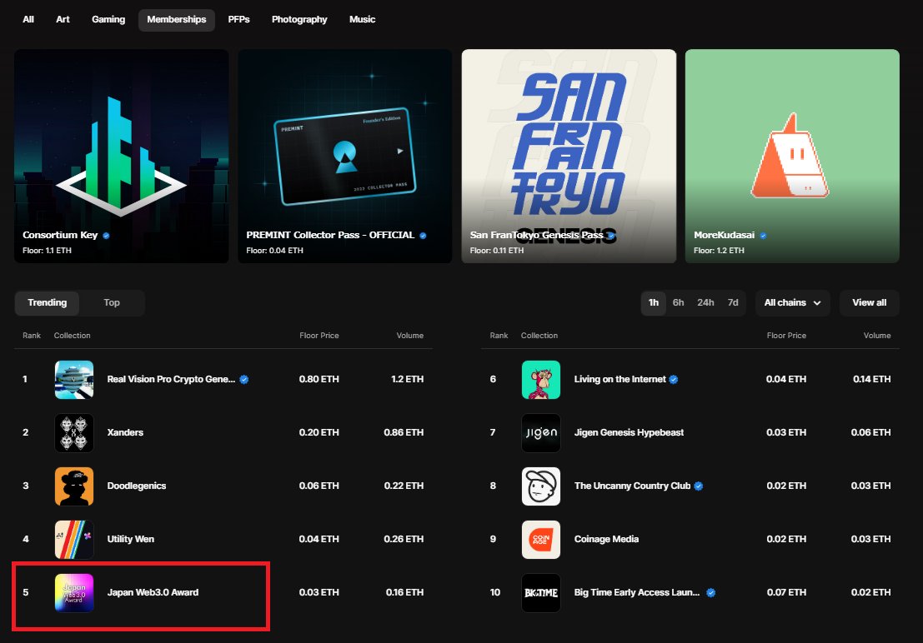Open the Consortium Key featured card
Screen dimensions: 923x643
click(121, 156)
